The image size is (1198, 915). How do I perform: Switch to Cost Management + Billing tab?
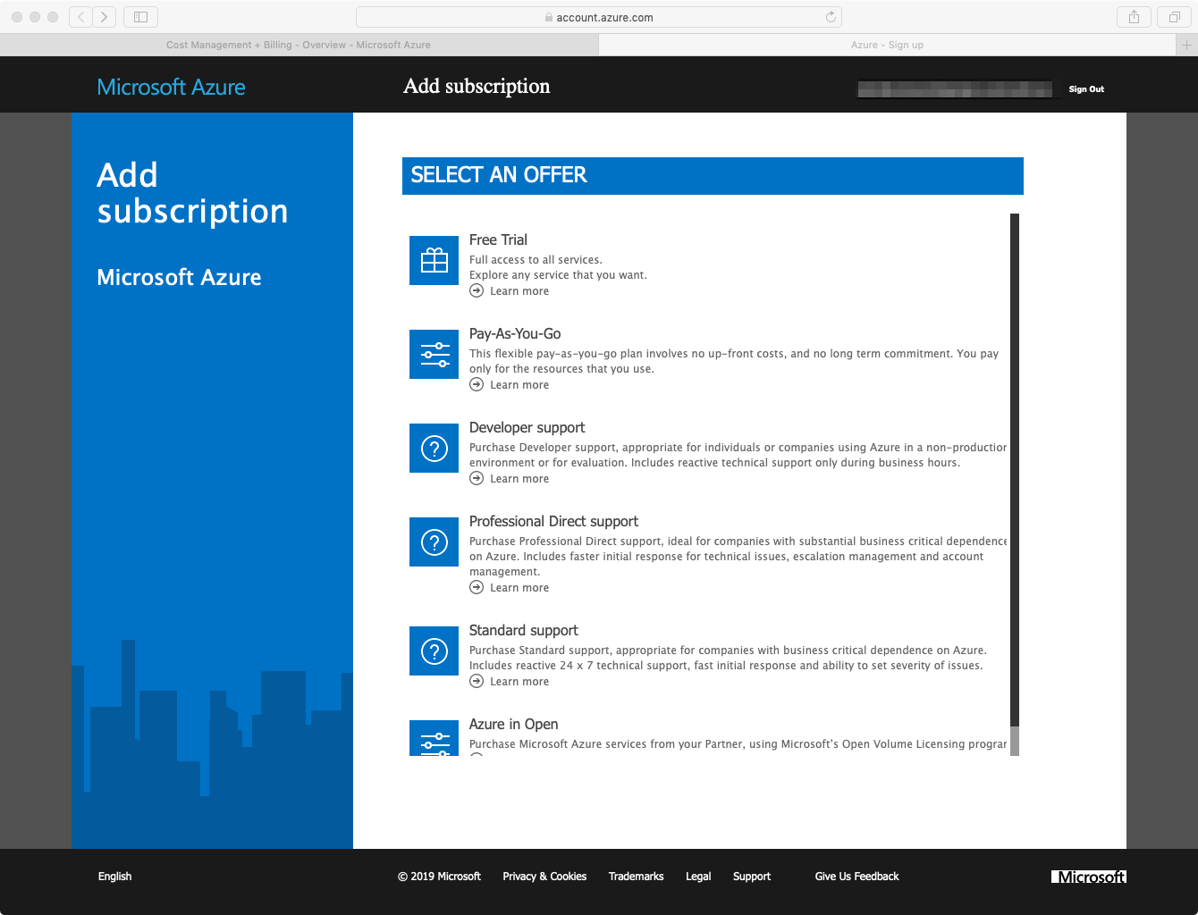pyautogui.click(x=299, y=45)
